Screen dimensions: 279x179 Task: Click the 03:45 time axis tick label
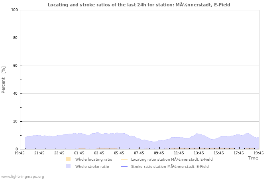click(x=99, y=153)
